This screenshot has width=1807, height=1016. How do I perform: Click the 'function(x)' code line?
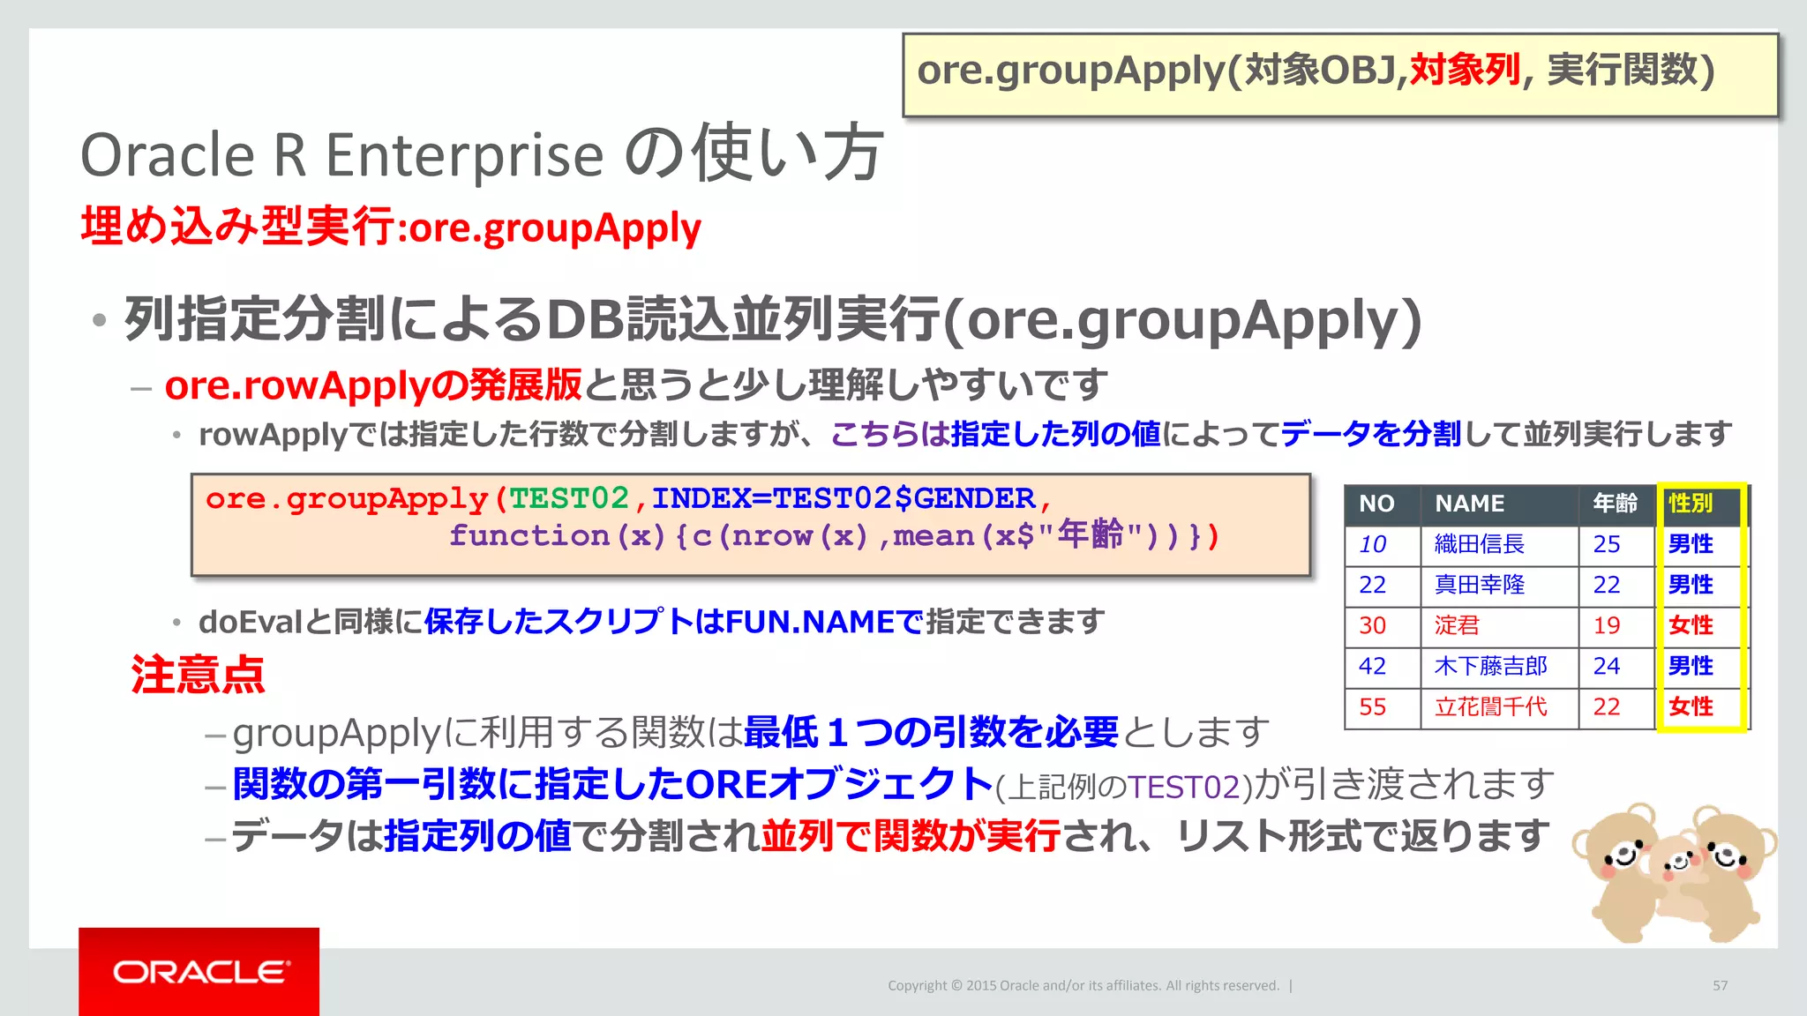(834, 535)
